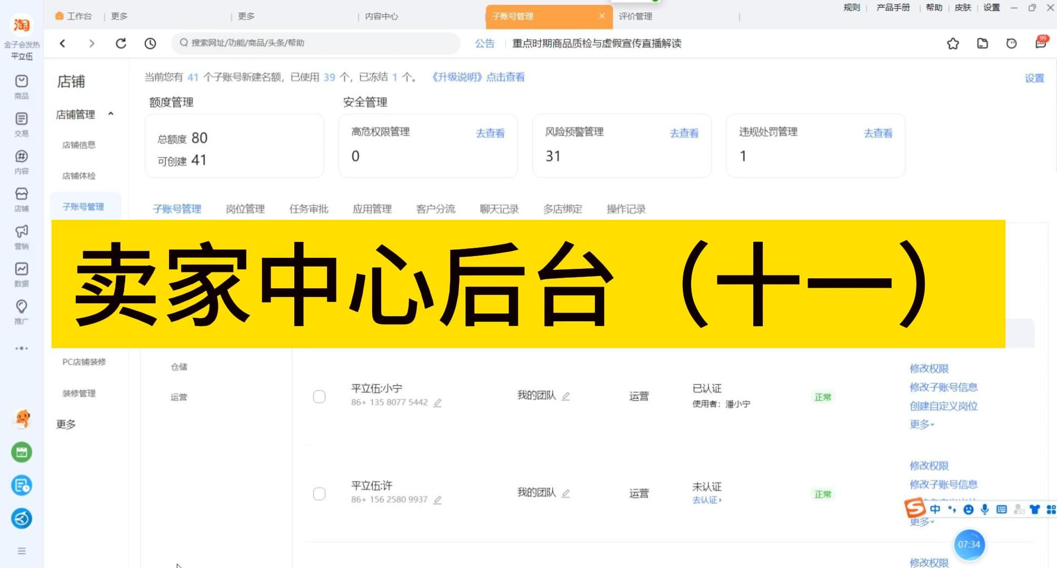This screenshot has width=1057, height=568.
Task: Open 店铺信息 in left menu
Action: click(x=79, y=145)
